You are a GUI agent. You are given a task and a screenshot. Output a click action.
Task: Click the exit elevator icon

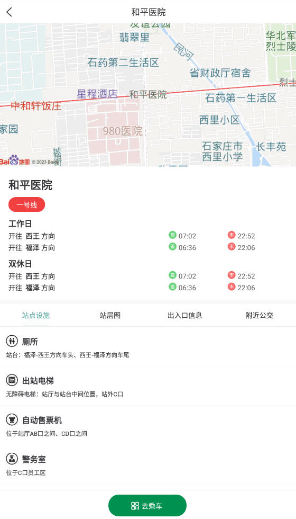tap(12, 380)
